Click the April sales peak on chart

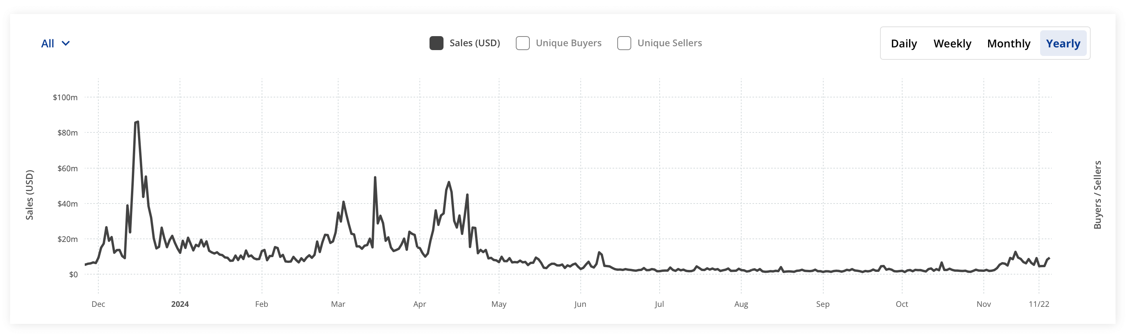(x=449, y=182)
